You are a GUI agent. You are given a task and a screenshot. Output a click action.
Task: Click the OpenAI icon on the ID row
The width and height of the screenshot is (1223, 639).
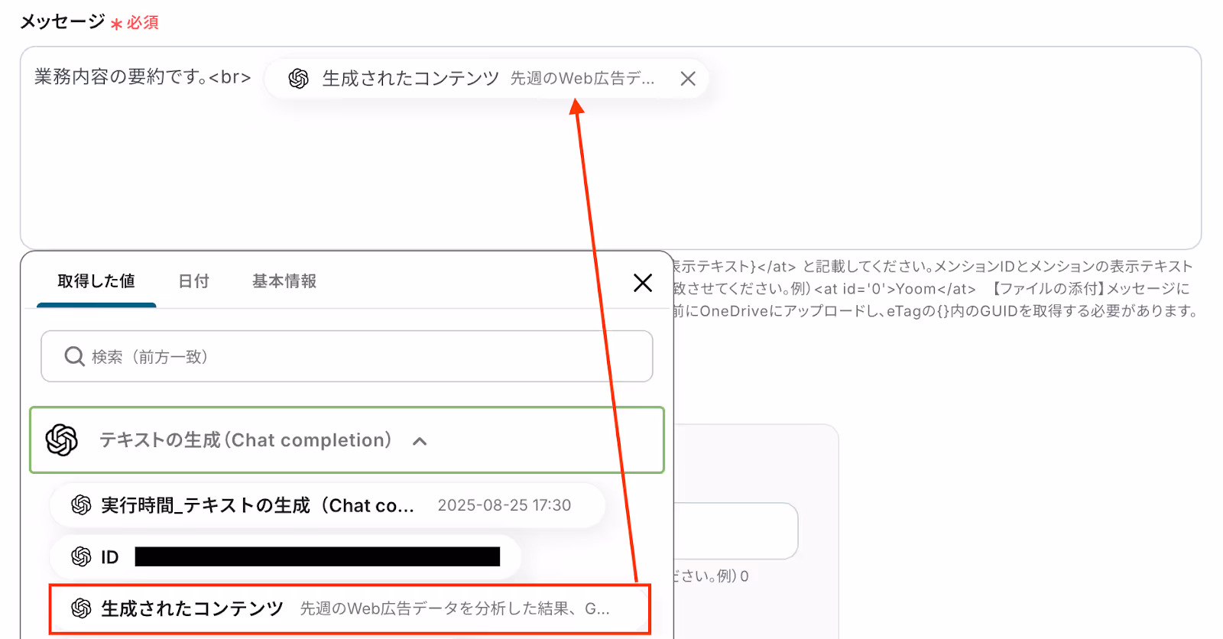(x=81, y=557)
